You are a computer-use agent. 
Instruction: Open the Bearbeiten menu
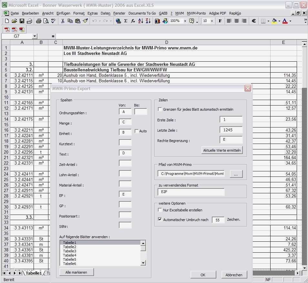30,13
